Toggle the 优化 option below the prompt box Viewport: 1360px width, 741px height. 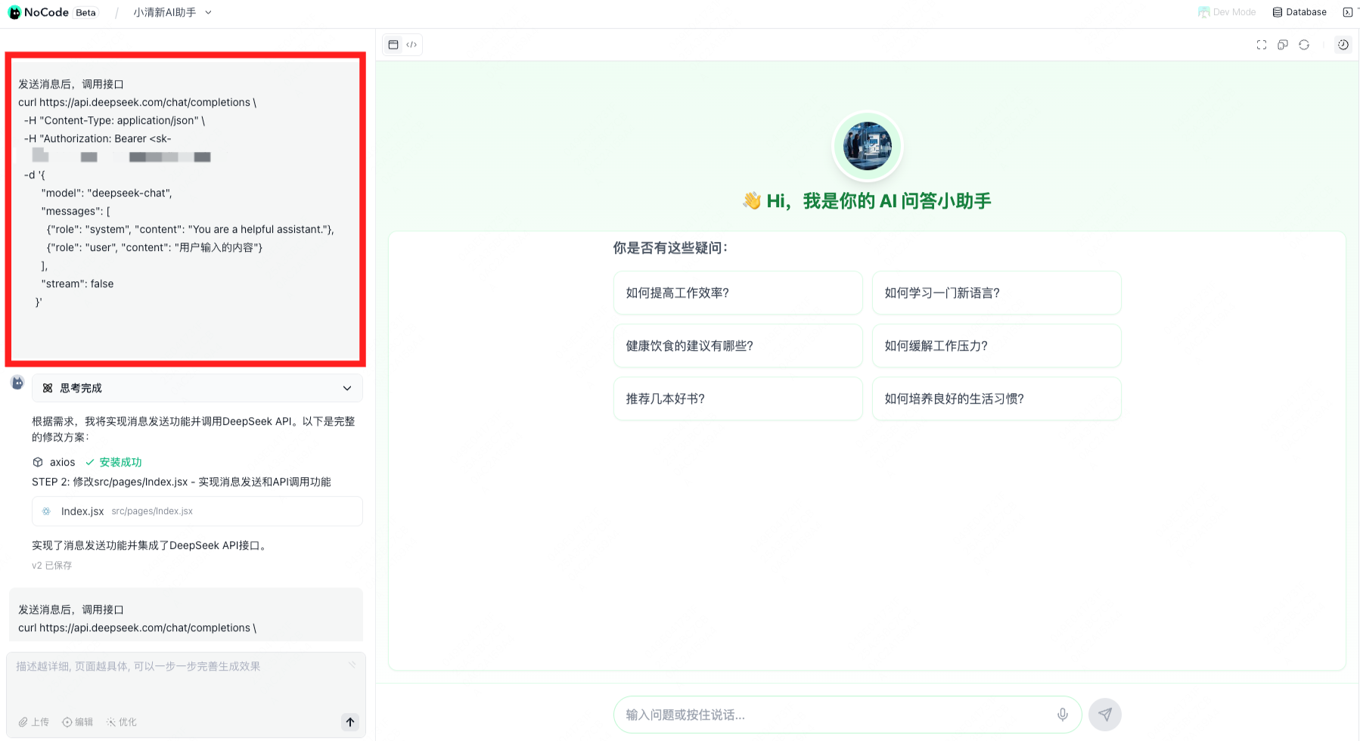click(x=121, y=722)
